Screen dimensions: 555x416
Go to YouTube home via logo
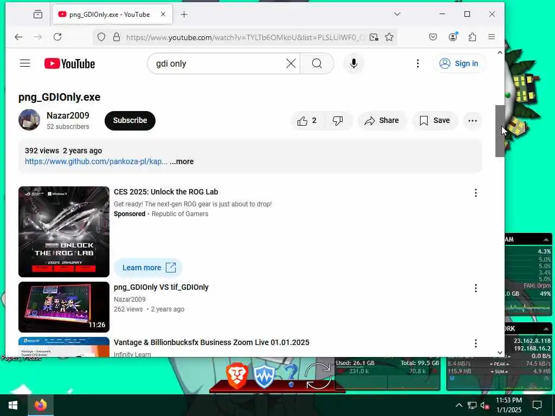point(70,64)
